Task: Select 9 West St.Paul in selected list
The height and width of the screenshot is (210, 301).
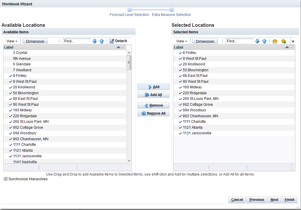Action: pyautogui.click(x=234, y=59)
